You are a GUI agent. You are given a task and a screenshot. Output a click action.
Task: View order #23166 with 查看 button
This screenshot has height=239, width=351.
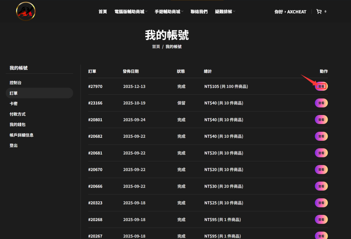click(321, 103)
